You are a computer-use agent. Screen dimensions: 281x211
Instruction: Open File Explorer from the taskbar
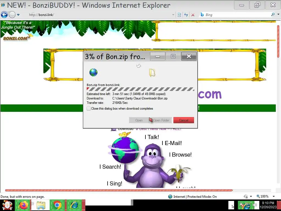[x=41, y=205]
